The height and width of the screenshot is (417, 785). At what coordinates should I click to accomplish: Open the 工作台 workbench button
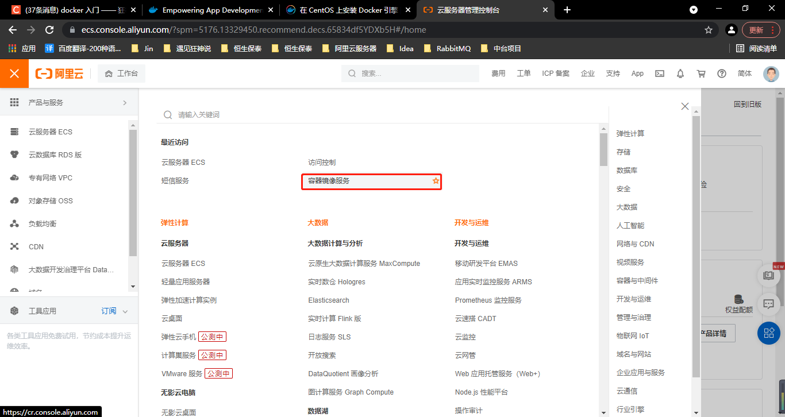121,74
